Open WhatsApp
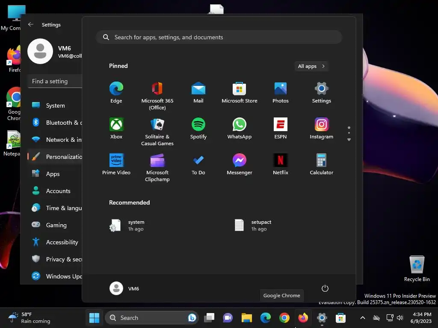The height and width of the screenshot is (328, 438). 240,128
